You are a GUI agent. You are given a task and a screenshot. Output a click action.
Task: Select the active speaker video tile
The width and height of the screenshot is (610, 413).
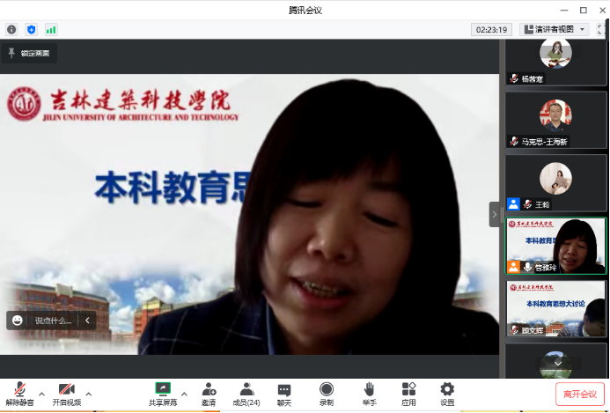[x=555, y=246]
